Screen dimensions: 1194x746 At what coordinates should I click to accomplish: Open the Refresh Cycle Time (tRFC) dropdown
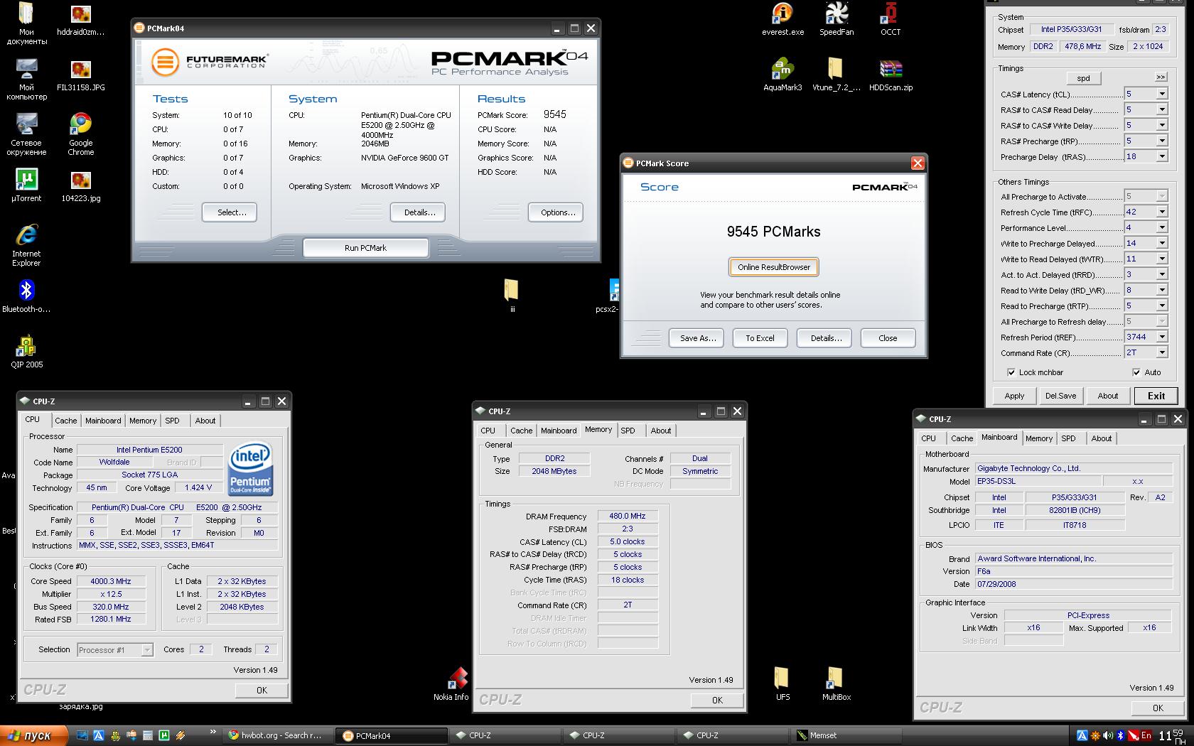pyautogui.click(x=1162, y=212)
